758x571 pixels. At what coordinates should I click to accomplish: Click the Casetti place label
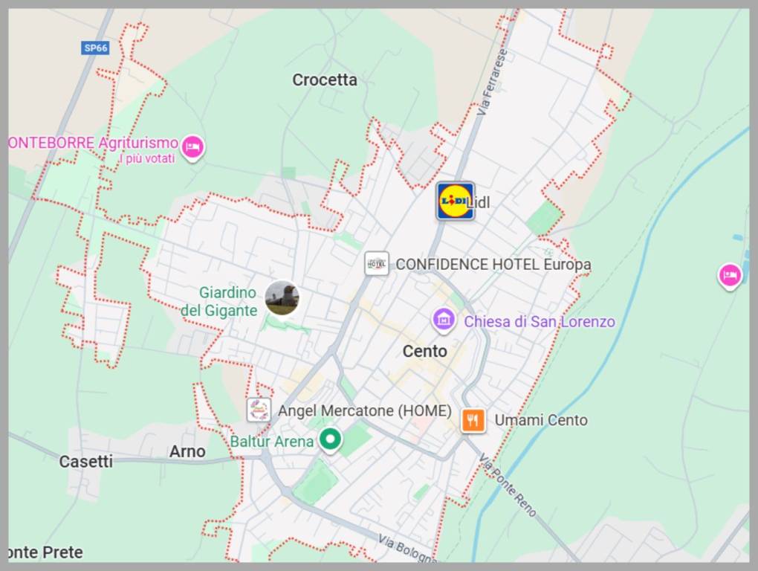pyautogui.click(x=85, y=461)
